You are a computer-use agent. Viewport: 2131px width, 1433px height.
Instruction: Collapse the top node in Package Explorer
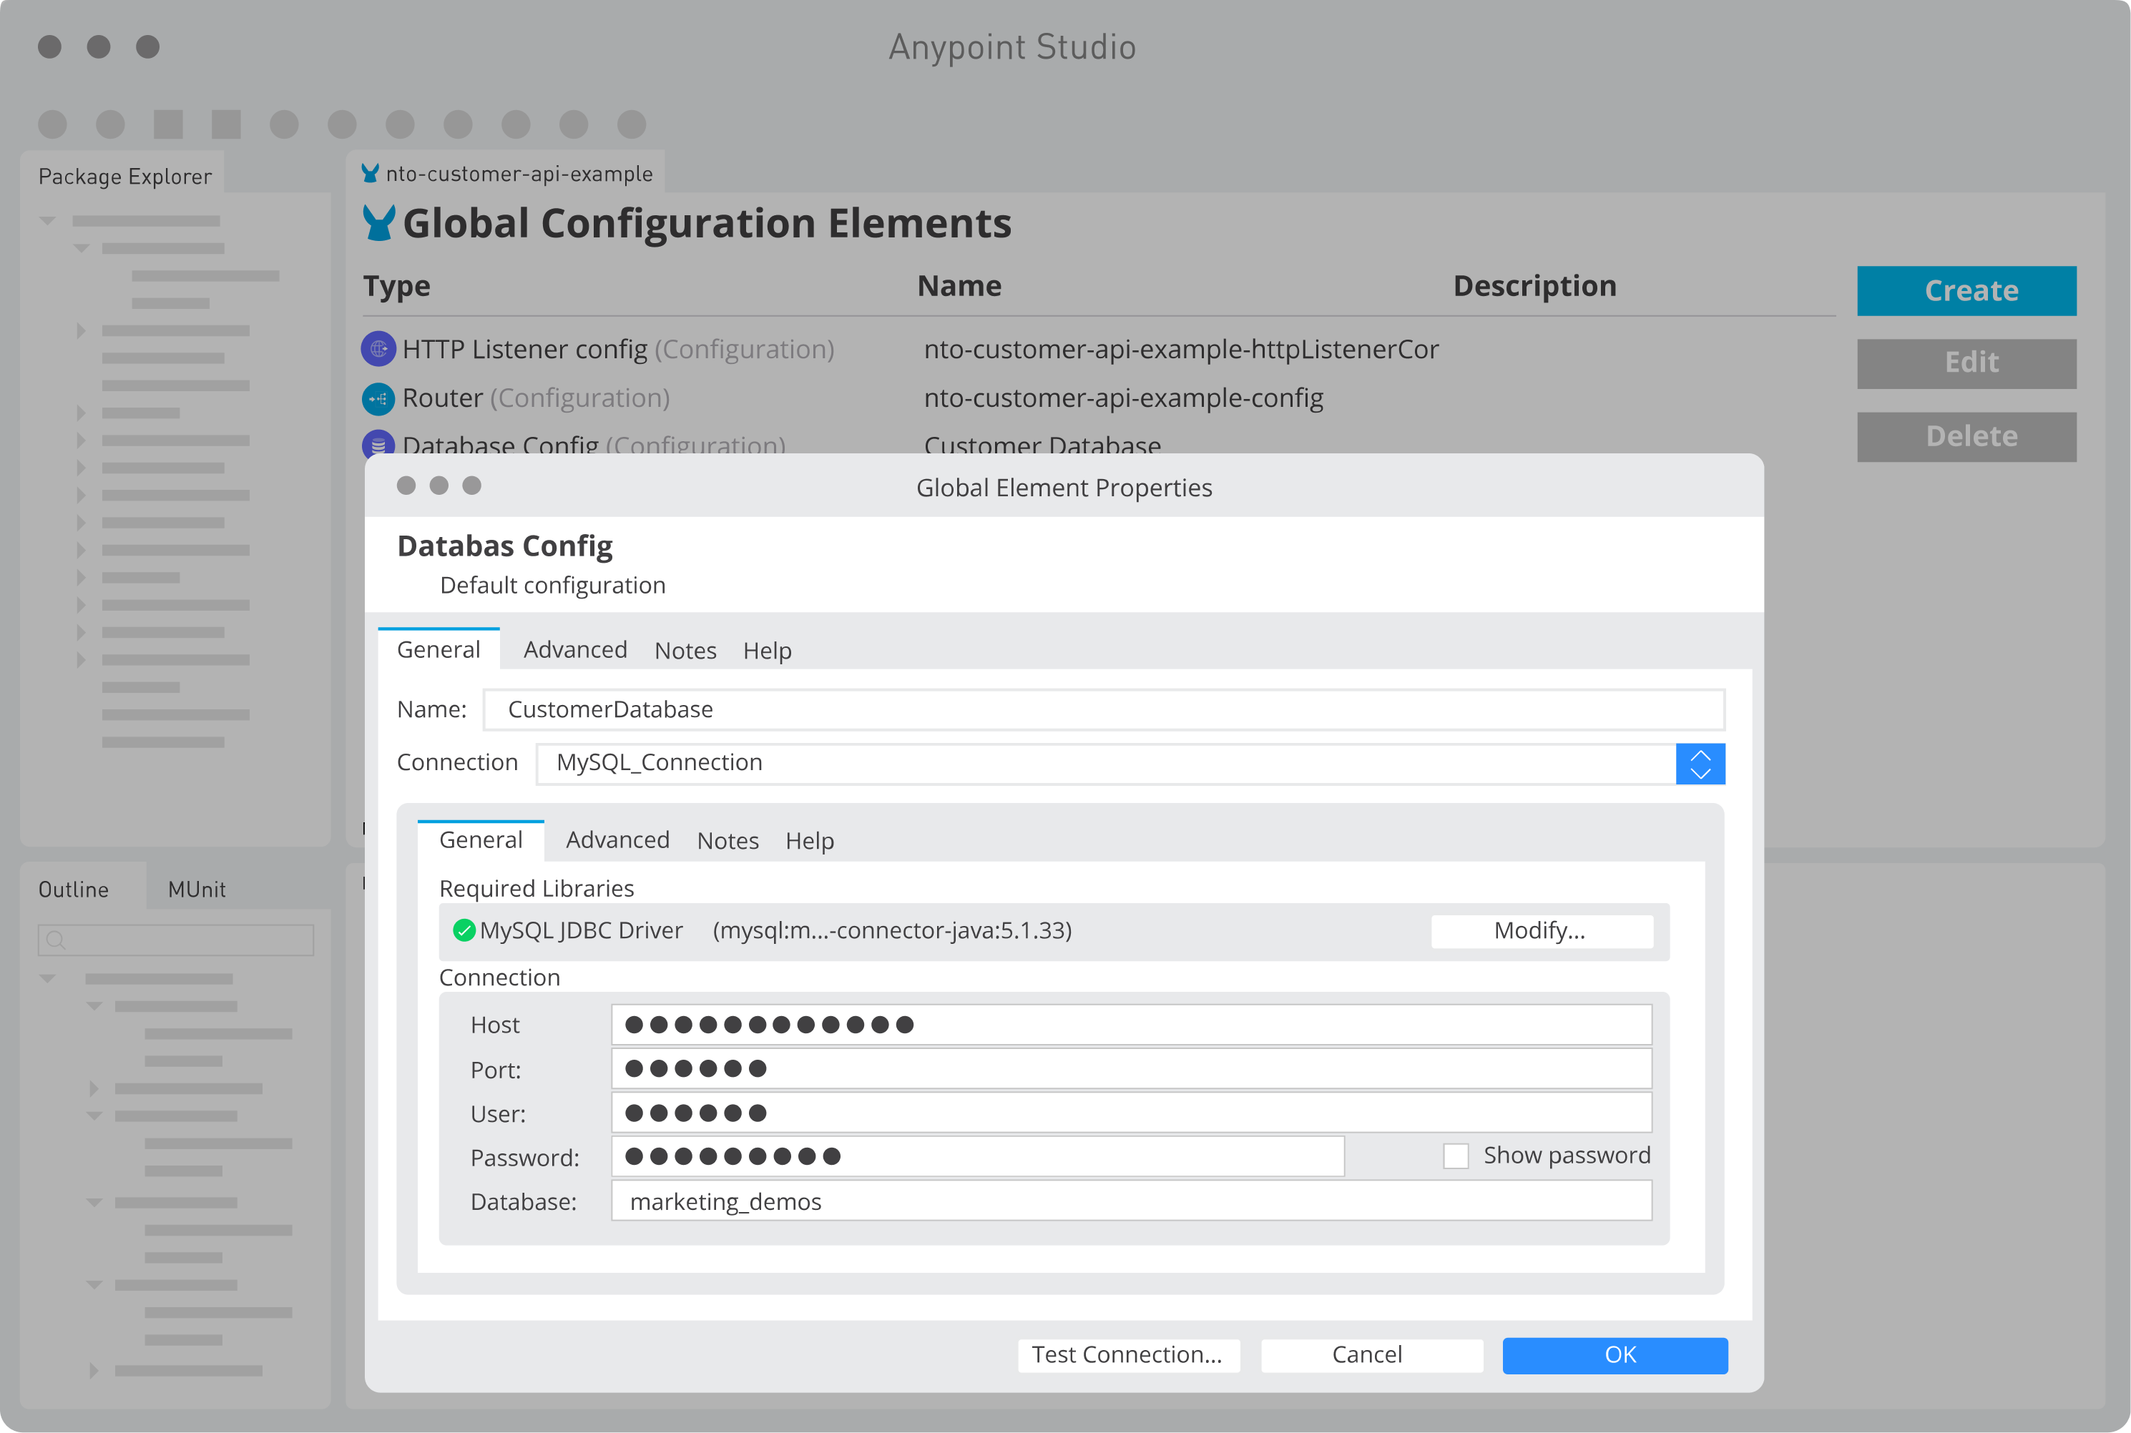coord(47,220)
